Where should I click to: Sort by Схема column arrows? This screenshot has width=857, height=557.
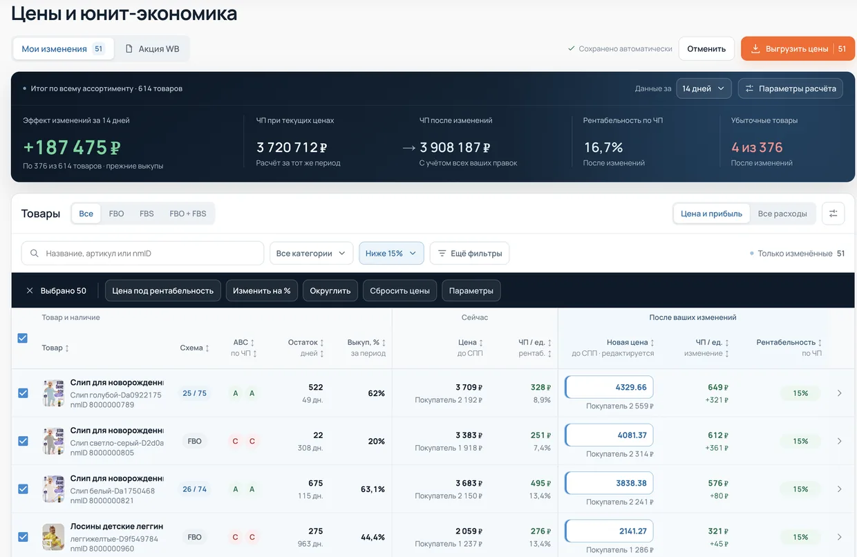[207, 348]
